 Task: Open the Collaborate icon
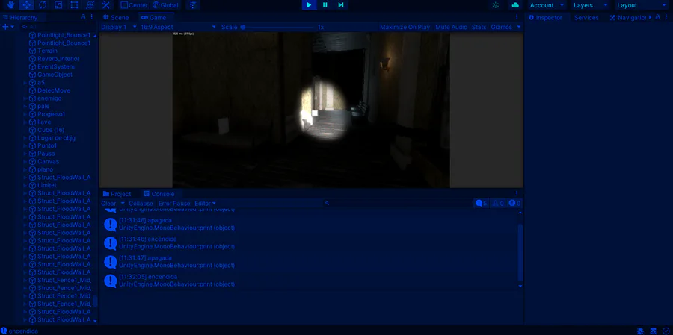[x=496, y=5]
